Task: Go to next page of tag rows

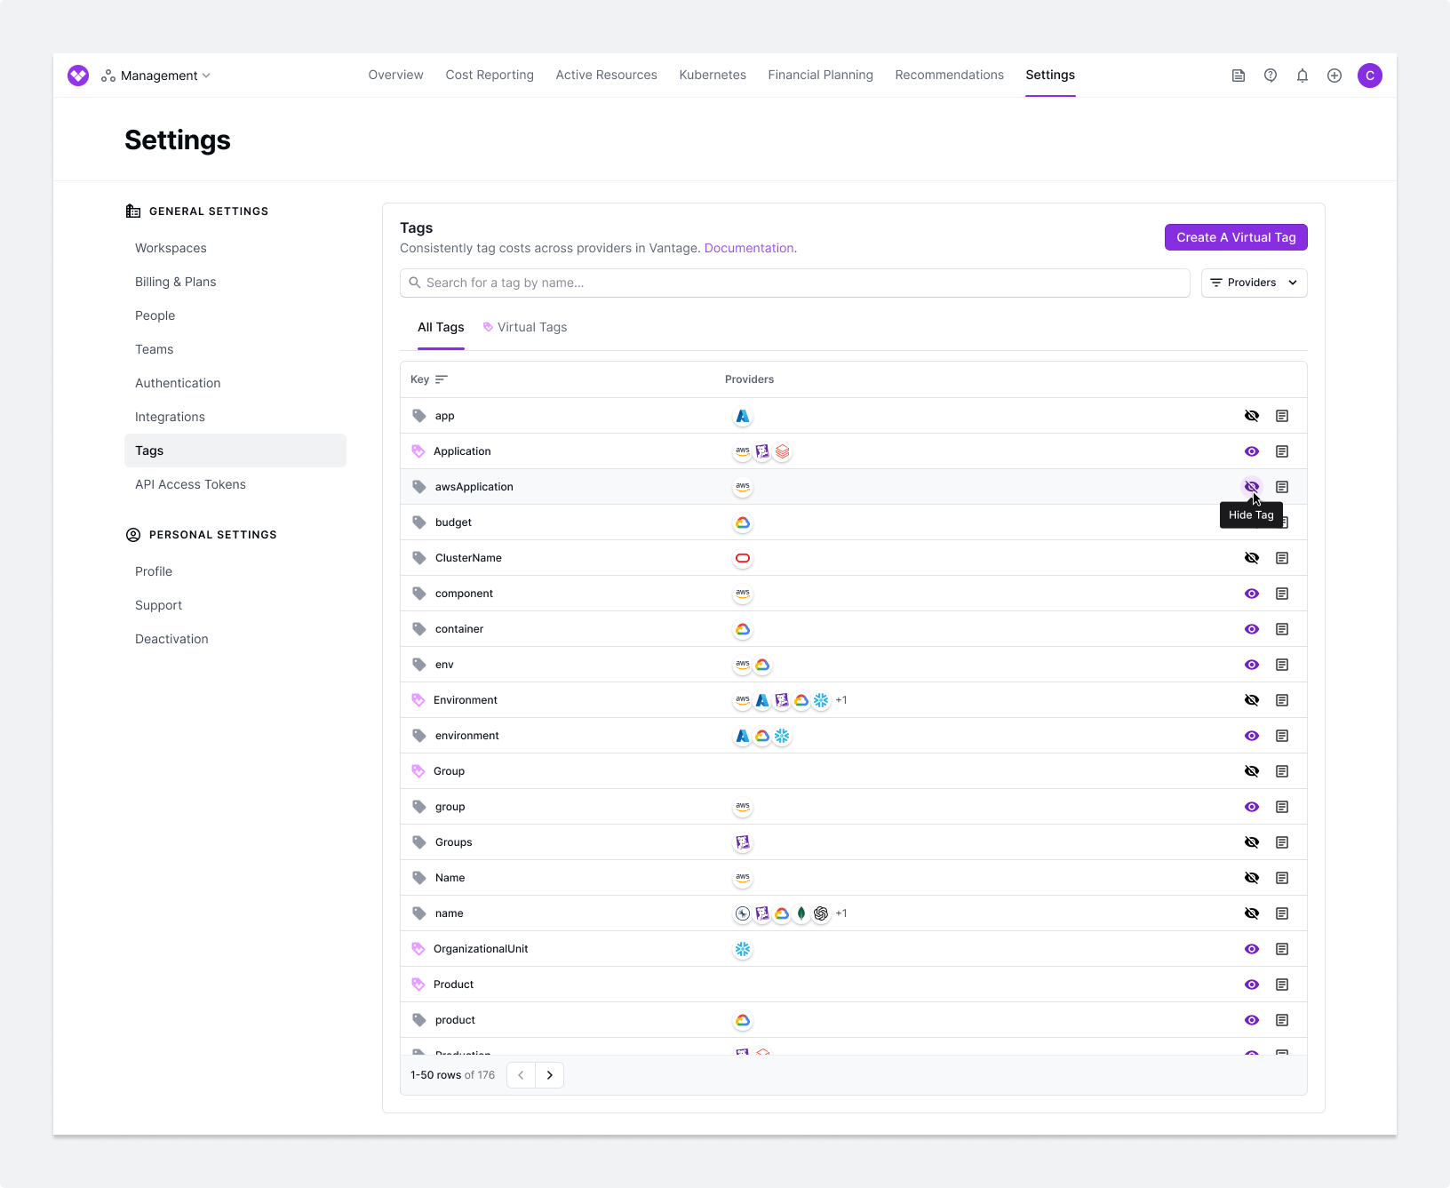Action: click(550, 1075)
